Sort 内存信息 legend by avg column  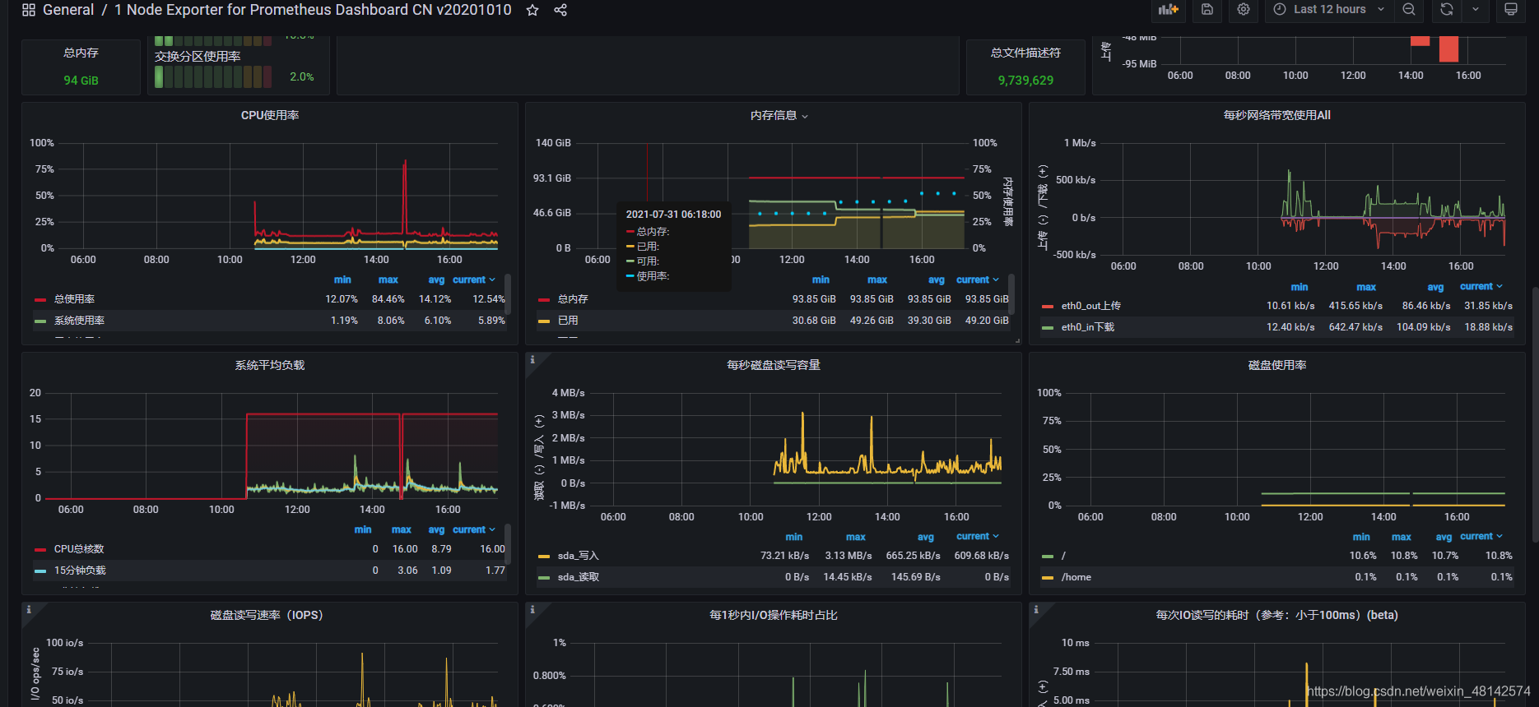tap(937, 280)
